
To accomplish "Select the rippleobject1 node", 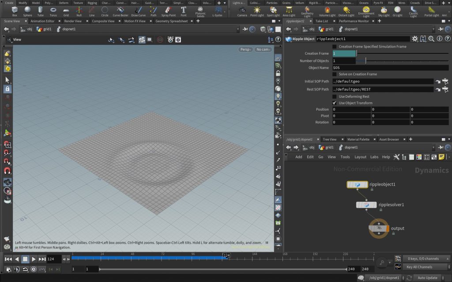I will coord(357,185).
